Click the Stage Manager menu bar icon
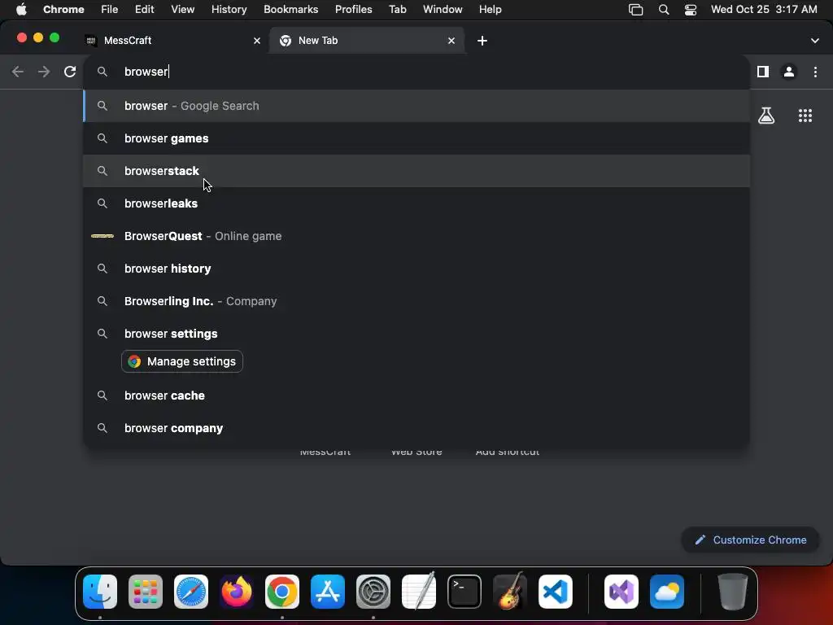 tap(635, 10)
